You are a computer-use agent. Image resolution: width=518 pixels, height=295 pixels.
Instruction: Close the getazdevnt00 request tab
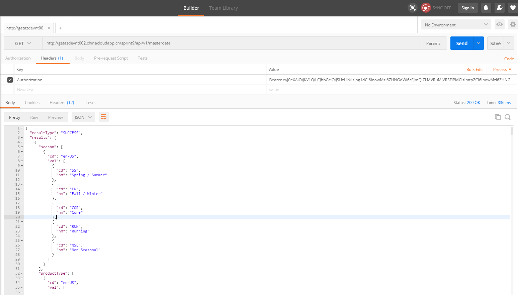click(x=49, y=28)
